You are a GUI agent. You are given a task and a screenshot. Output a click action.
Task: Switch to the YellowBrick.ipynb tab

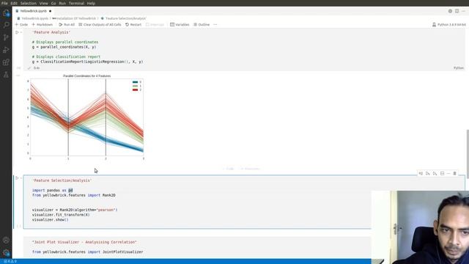[x=33, y=11]
